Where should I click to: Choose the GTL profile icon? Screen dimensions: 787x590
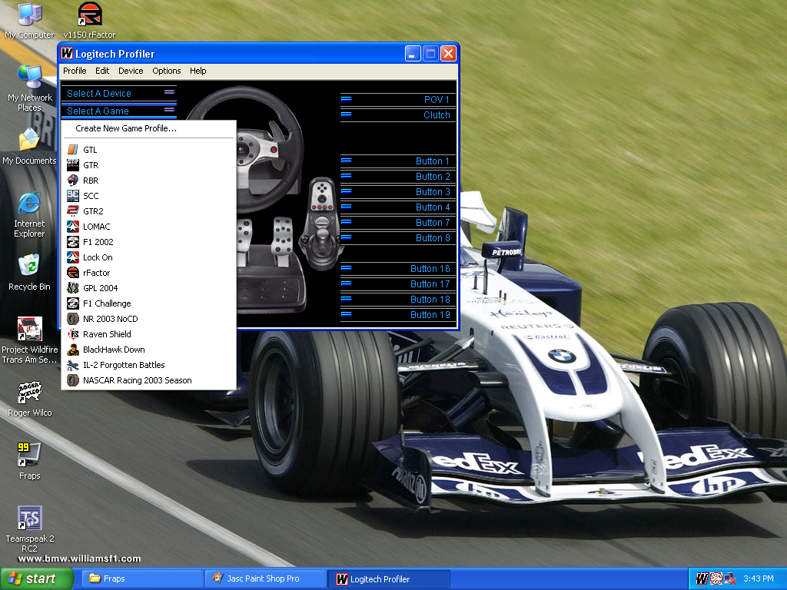[x=73, y=150]
